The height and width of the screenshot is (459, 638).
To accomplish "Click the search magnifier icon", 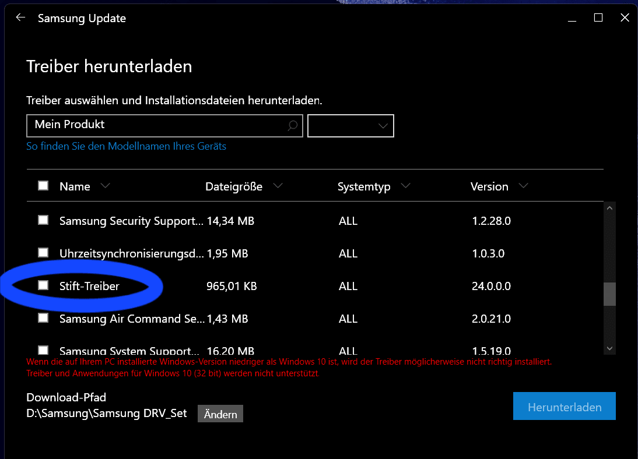I will [293, 126].
